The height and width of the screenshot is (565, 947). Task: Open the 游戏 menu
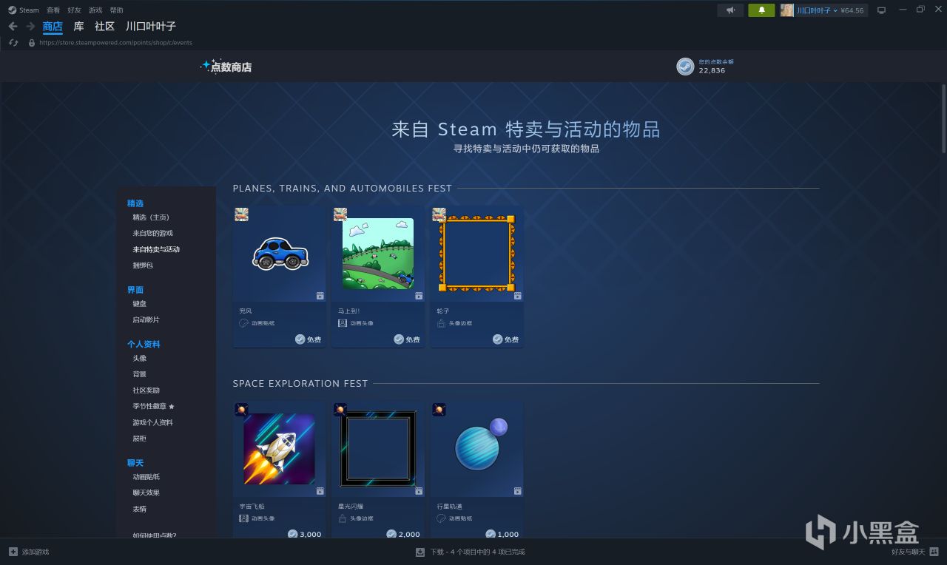95,10
